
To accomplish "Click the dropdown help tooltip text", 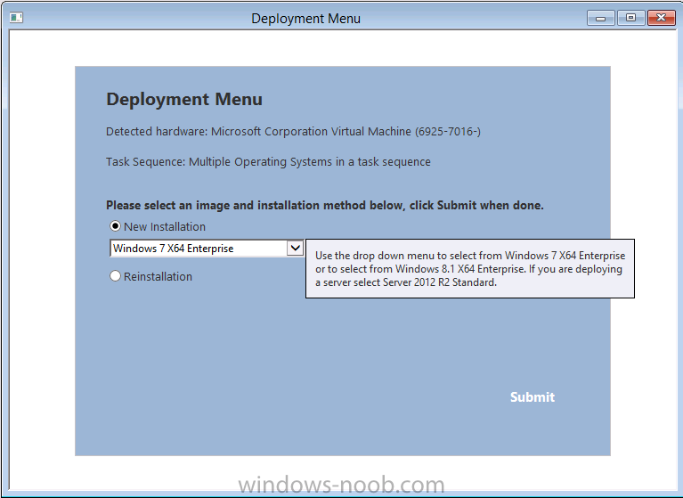I will (x=470, y=268).
